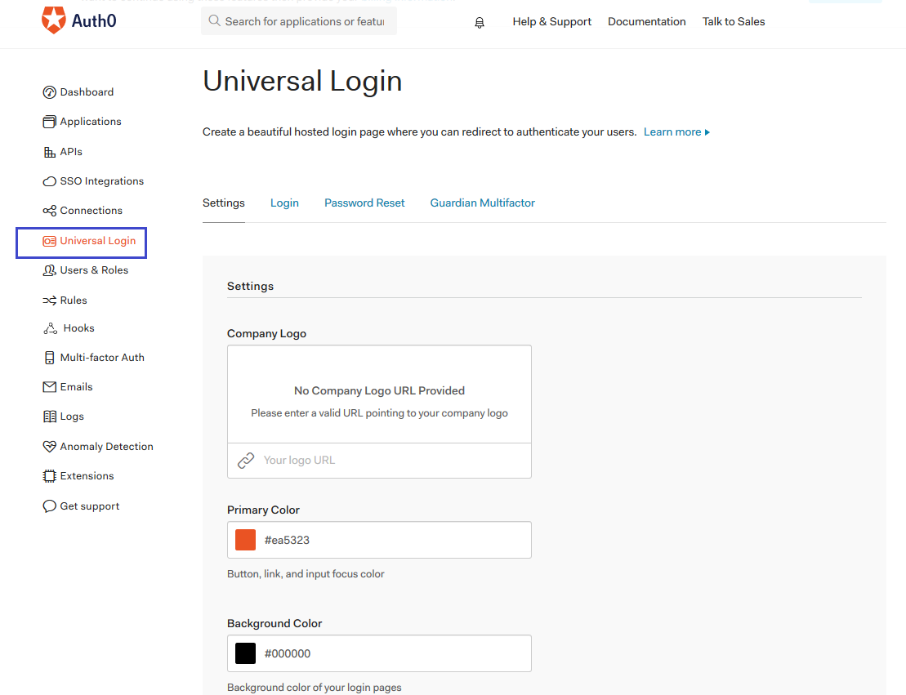
Task: Click the Auth0 wordmark text
Action: coord(94,21)
